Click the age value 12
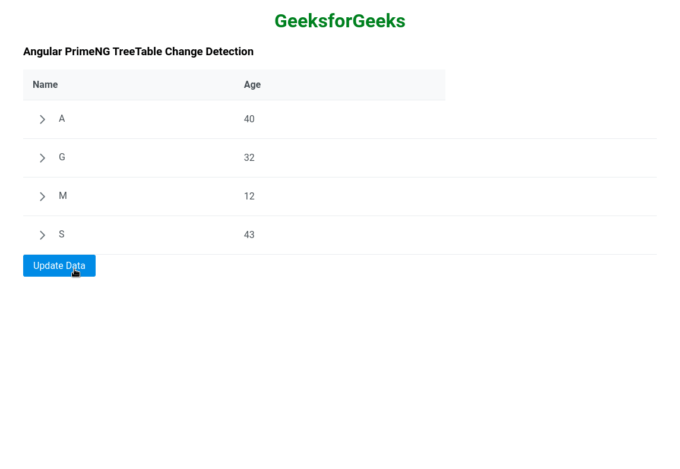 pyautogui.click(x=249, y=197)
